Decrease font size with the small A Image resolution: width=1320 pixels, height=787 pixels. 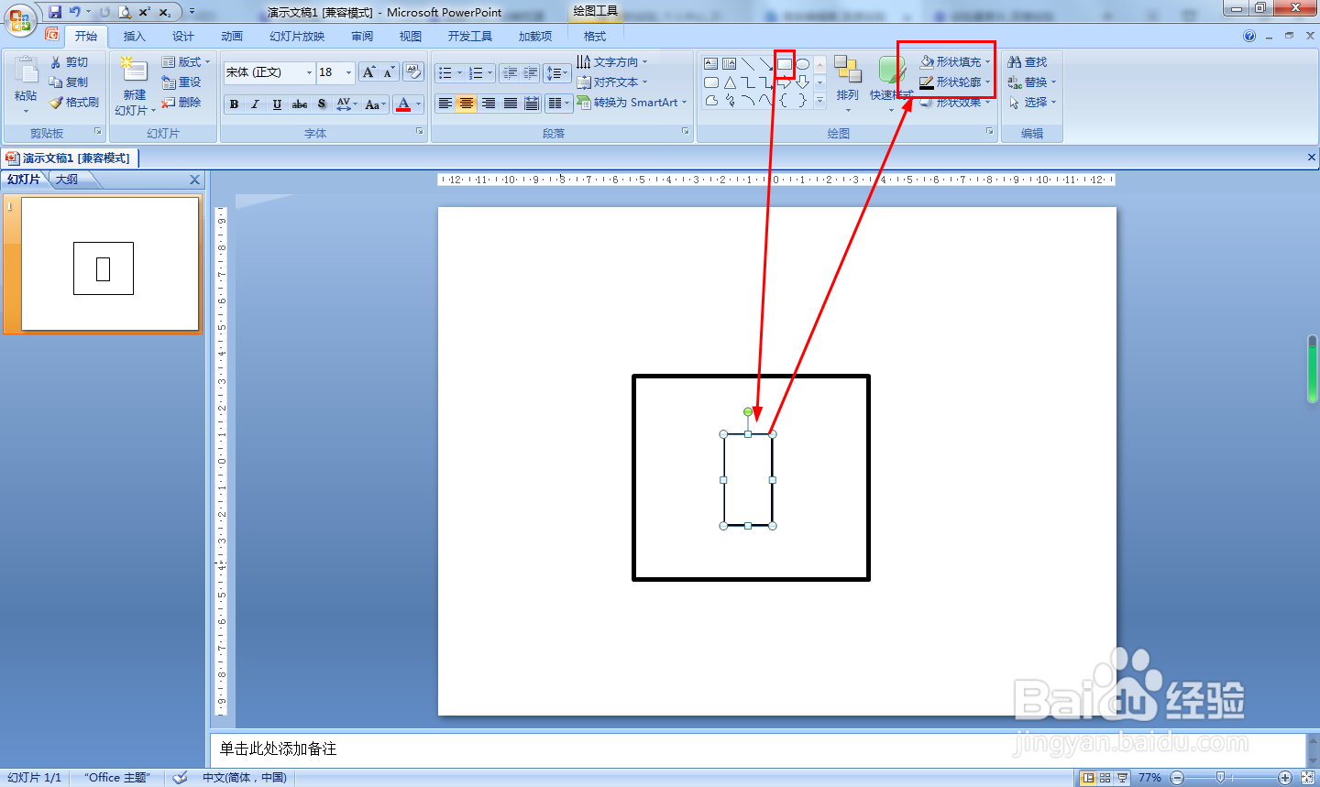pos(389,72)
